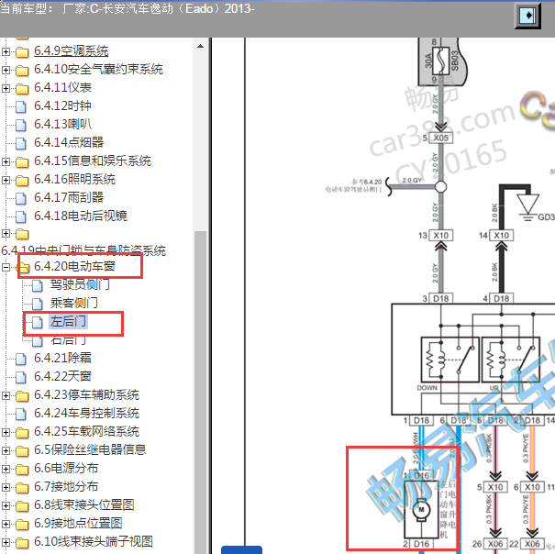Click the tree panel vertical scrollbar thumb

[x=200, y=393]
